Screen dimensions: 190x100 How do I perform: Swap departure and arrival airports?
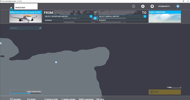[x=95, y=18]
